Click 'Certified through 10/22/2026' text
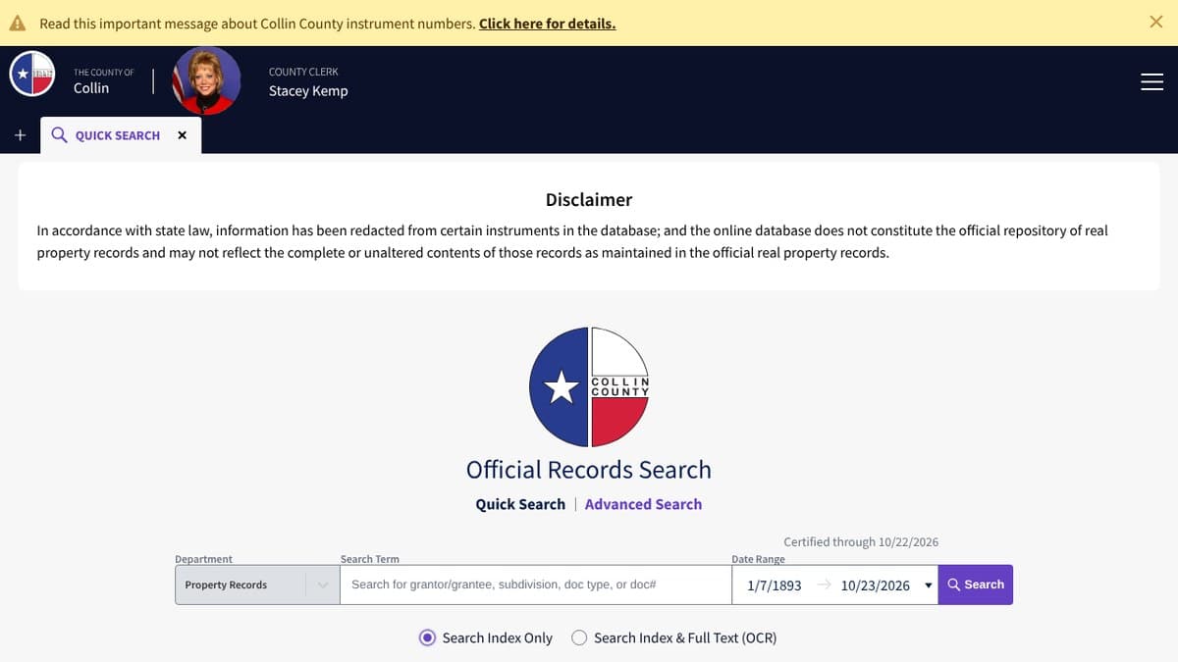Viewport: 1178px width, 662px height. [861, 541]
